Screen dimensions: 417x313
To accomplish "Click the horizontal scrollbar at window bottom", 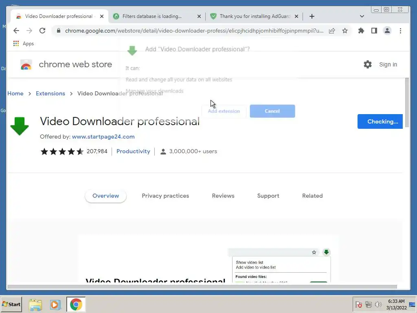I will 202,287.
